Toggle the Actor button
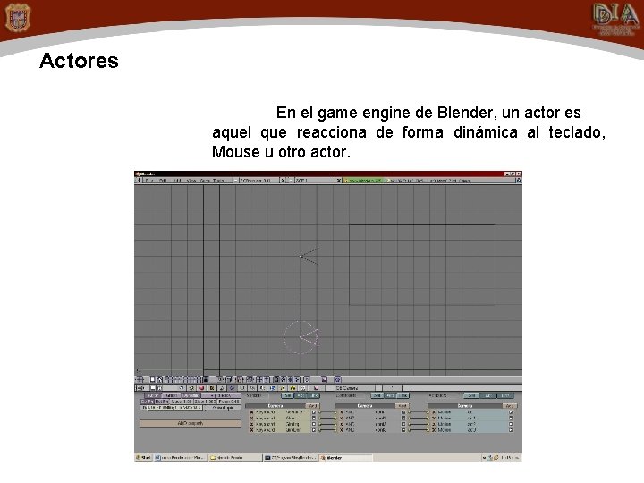 (x=153, y=395)
